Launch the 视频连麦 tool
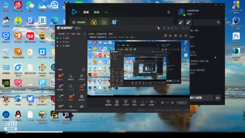The height and width of the screenshot is (138, 245). click(x=60, y=87)
